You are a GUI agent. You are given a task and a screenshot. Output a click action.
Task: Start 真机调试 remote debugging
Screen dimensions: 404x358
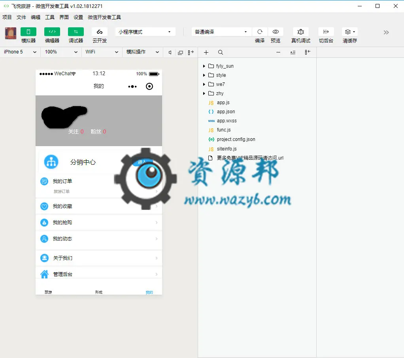pos(301,32)
